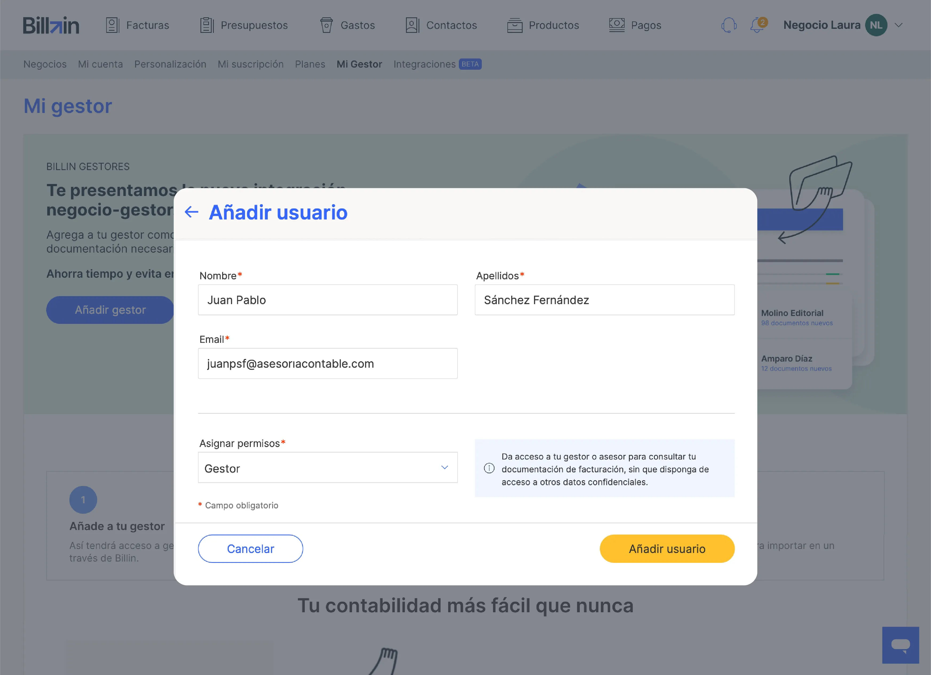Image resolution: width=931 pixels, height=675 pixels.
Task: Click the Email input field
Action: coord(328,363)
